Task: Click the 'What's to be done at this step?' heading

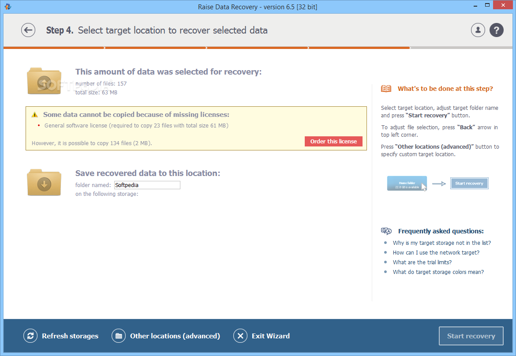Action: point(445,89)
